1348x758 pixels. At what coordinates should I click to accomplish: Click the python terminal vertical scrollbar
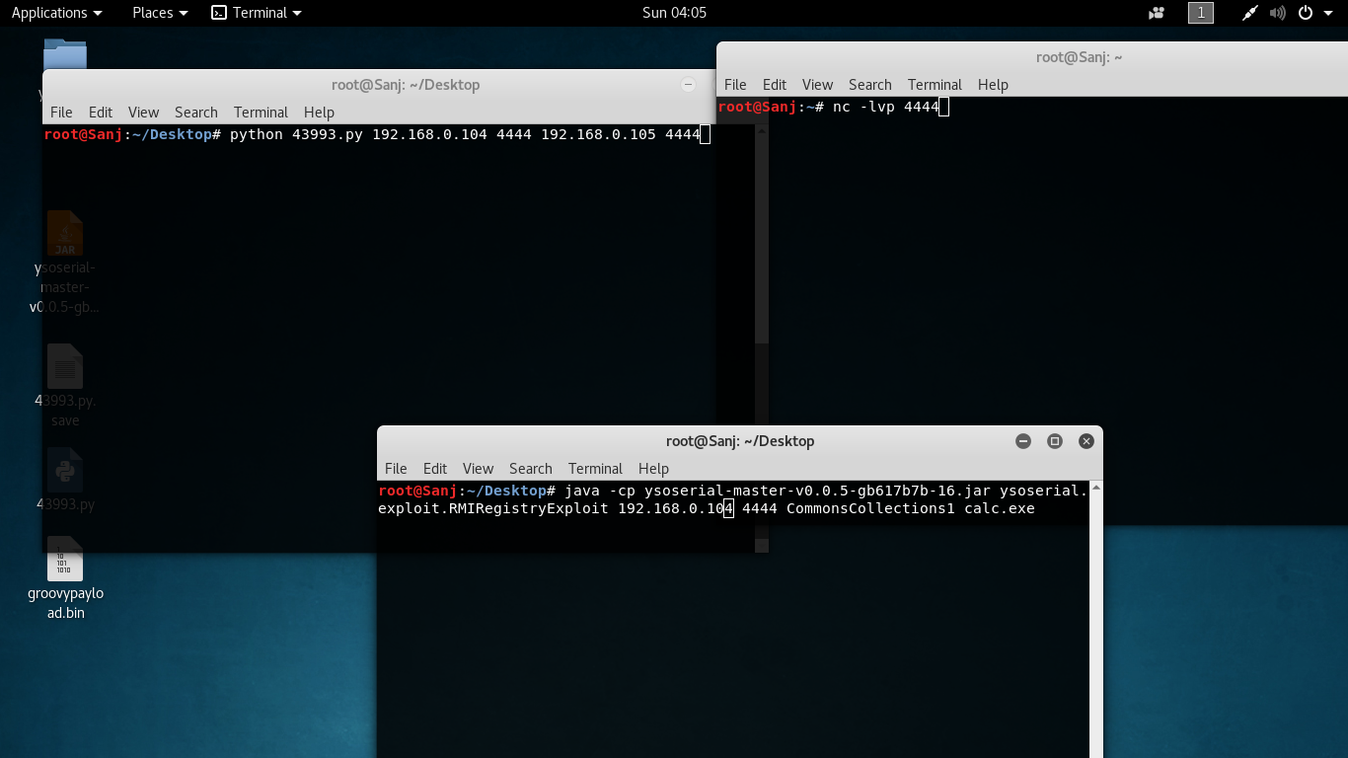point(762,234)
